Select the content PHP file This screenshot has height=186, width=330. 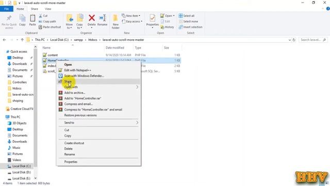pyautogui.click(x=53, y=55)
